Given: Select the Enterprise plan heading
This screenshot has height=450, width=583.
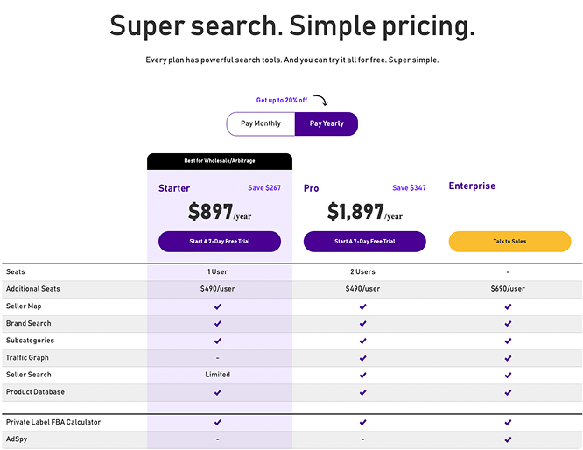Looking at the screenshot, I should [472, 186].
